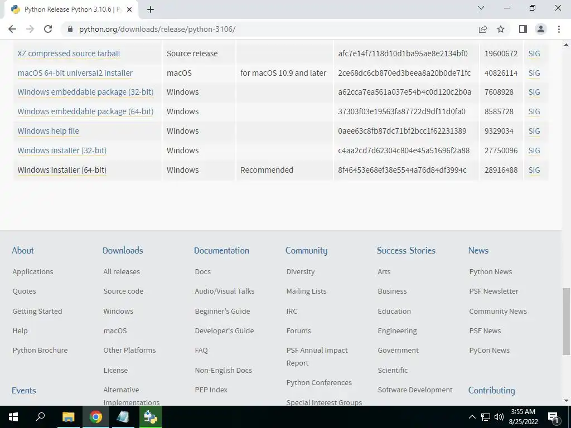Image resolution: width=571 pixels, height=428 pixels.
Task: Click the scrollbar down arrow
Action: [566, 401]
